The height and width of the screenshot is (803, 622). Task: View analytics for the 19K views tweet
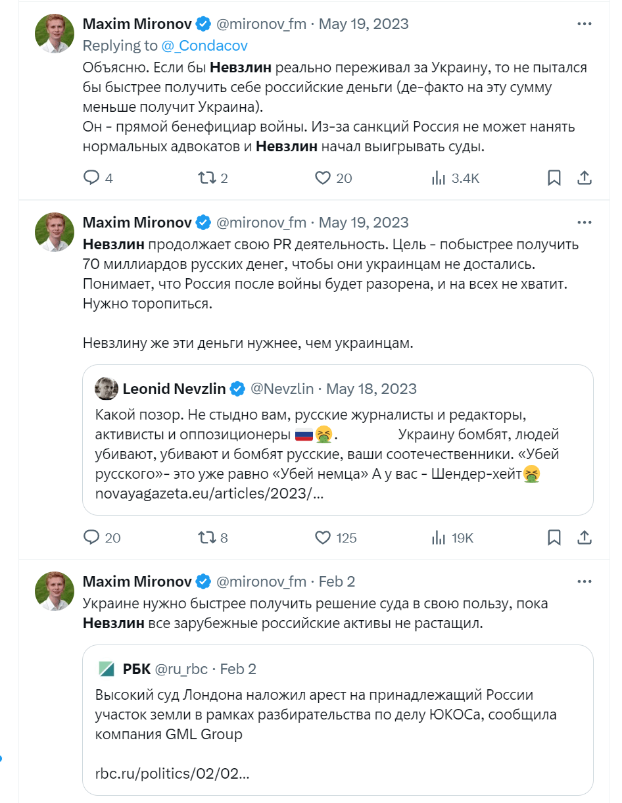[438, 537]
